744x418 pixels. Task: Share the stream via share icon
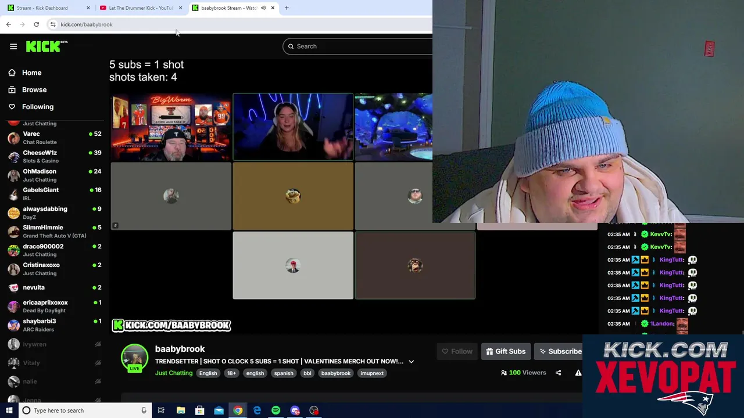pos(558,373)
